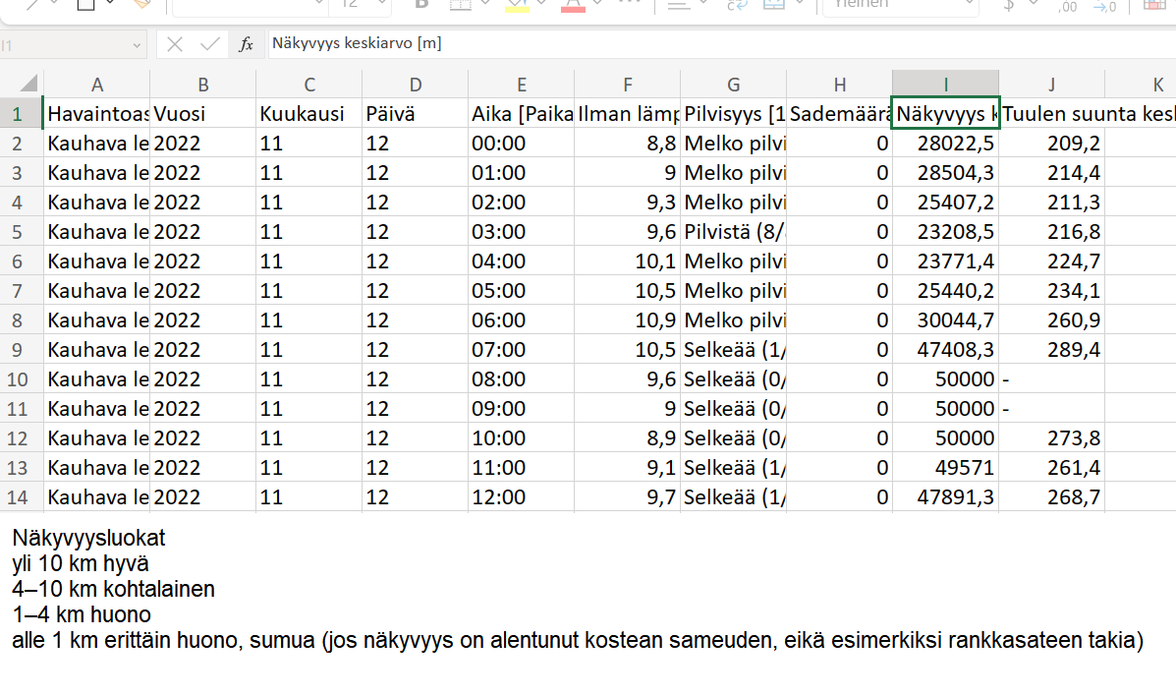Select column E header
The height and width of the screenshot is (696, 1176).
pyautogui.click(x=522, y=85)
